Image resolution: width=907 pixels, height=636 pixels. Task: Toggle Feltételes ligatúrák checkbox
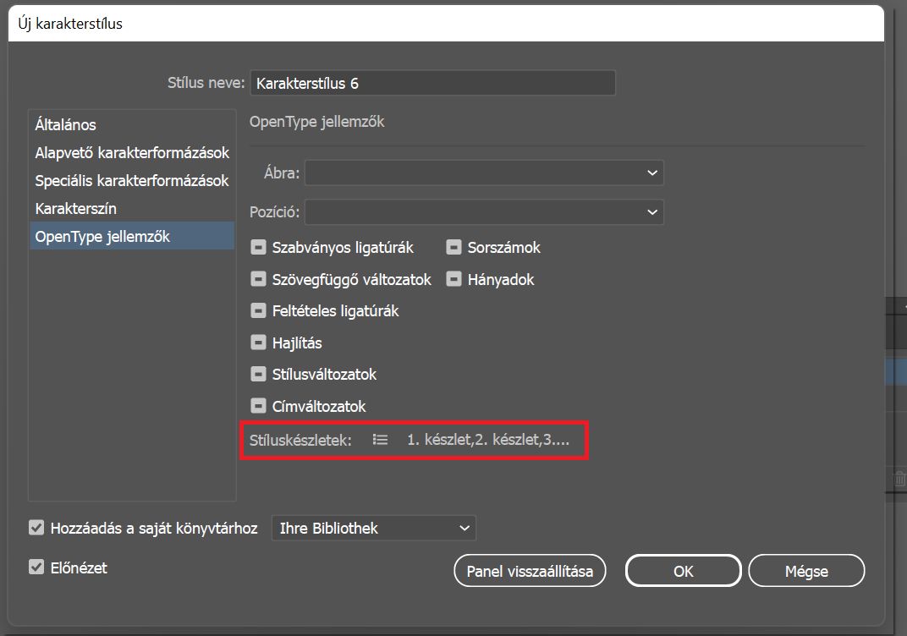click(x=258, y=311)
